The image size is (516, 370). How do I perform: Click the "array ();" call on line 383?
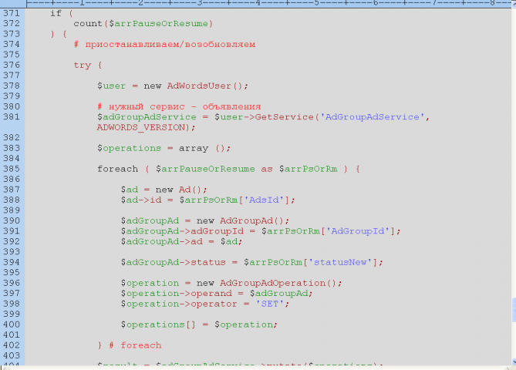pyautogui.click(x=204, y=148)
